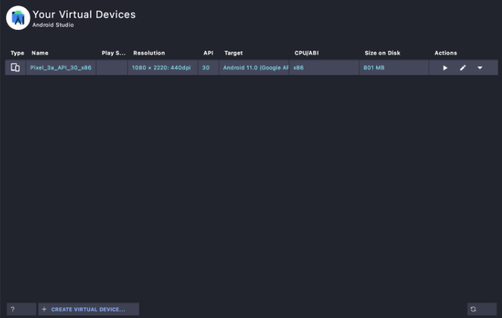The image size is (502, 318).
Task: Click the refresh button at bottom right
Action: (473, 309)
